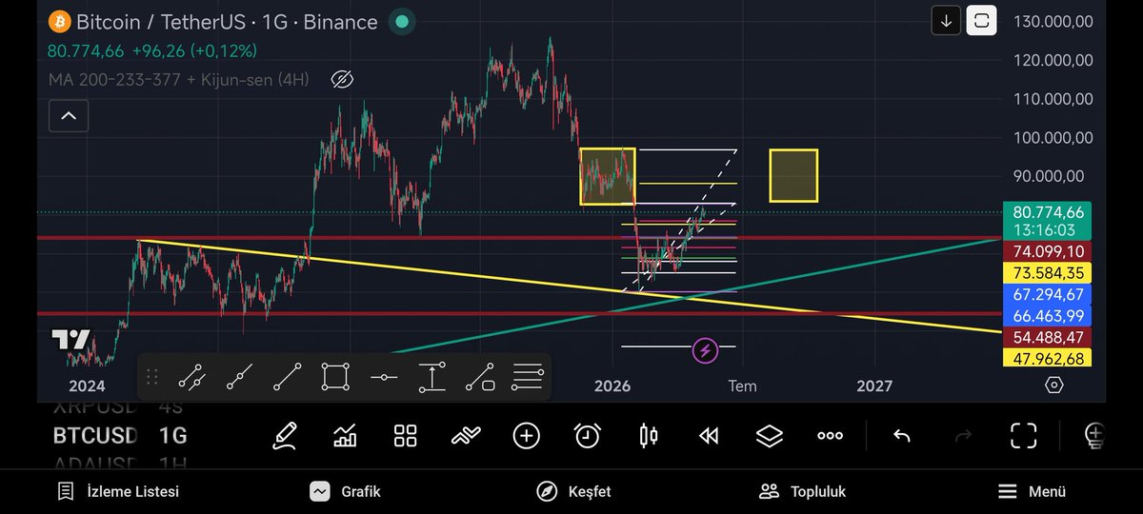Image resolution: width=1143 pixels, height=514 pixels.
Task: Open the object tree layers icon
Action: 769,436
